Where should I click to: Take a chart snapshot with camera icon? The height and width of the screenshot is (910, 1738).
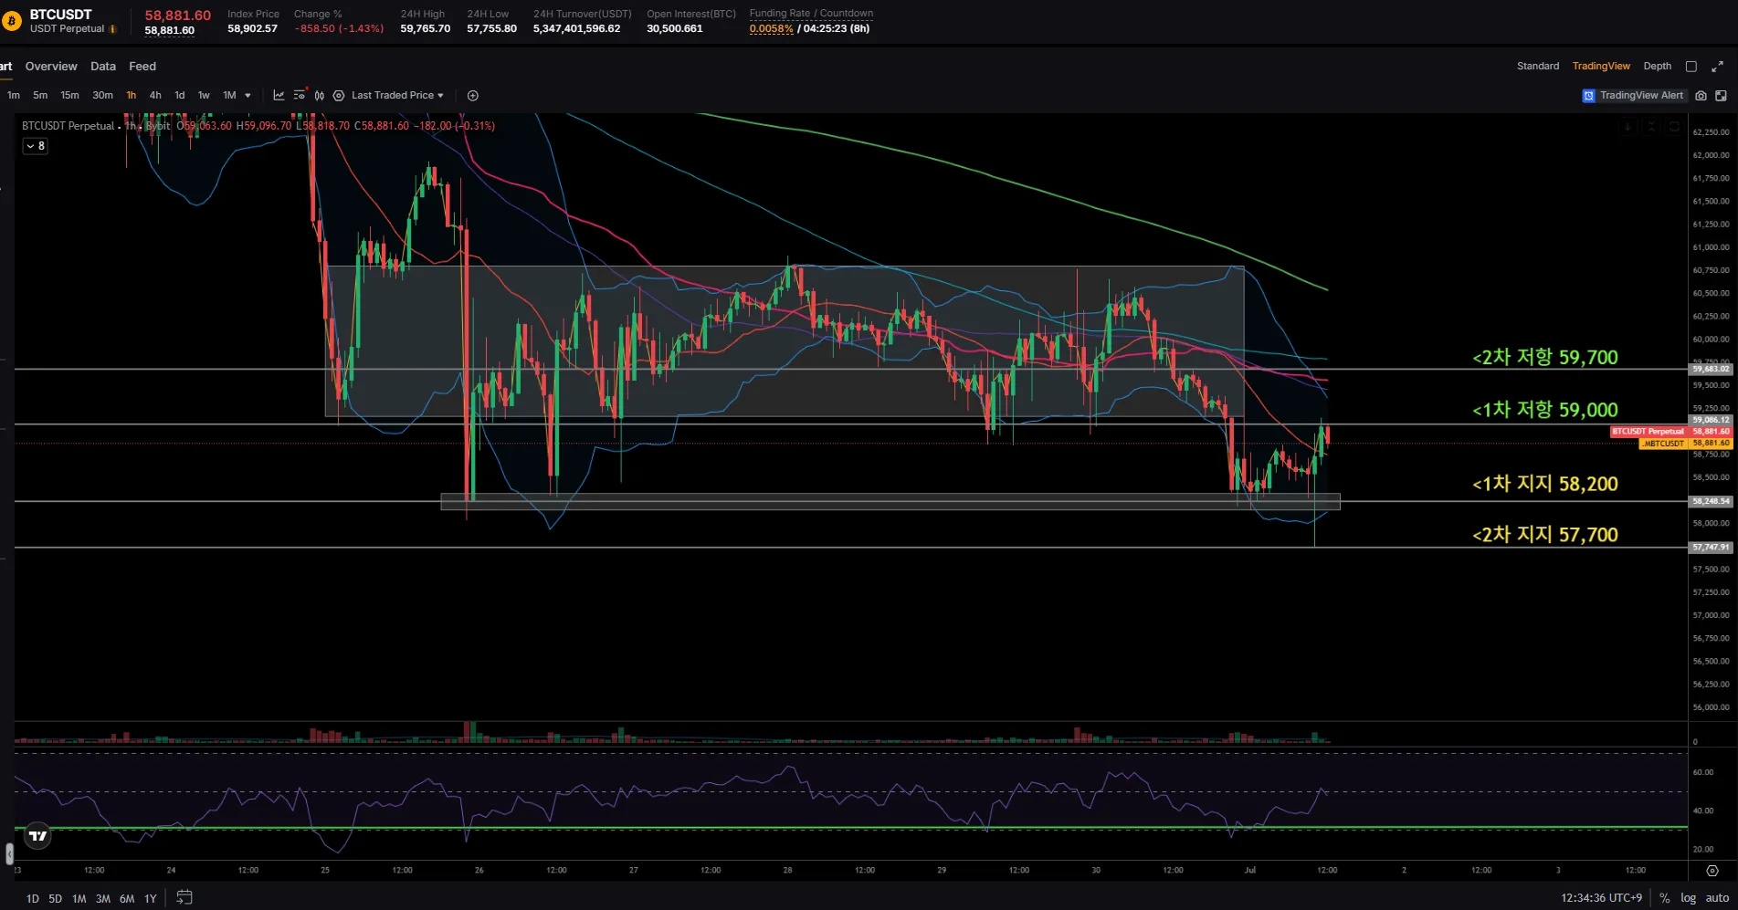tap(1701, 95)
